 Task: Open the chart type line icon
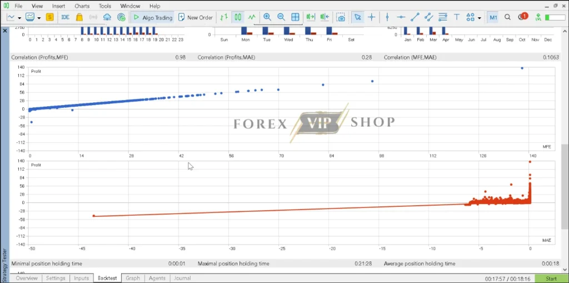11,17
